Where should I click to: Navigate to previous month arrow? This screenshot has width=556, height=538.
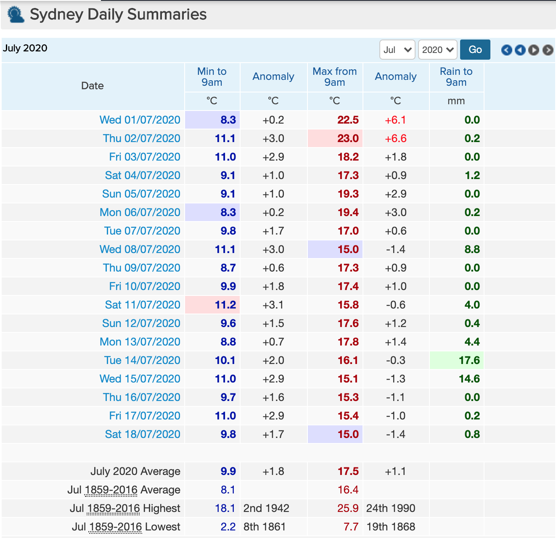pos(520,50)
